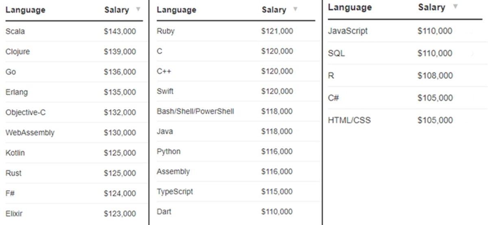Click the Kotlin language name
The height and width of the screenshot is (225, 488).
click(15, 153)
